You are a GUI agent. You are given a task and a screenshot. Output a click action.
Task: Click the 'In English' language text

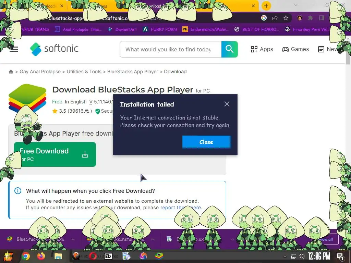[76, 102]
